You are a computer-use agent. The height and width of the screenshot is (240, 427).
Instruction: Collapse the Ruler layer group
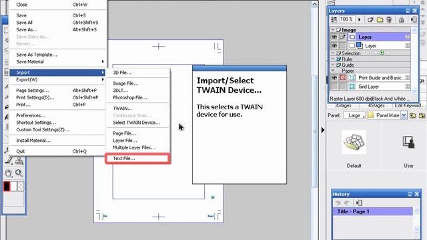coord(333,59)
